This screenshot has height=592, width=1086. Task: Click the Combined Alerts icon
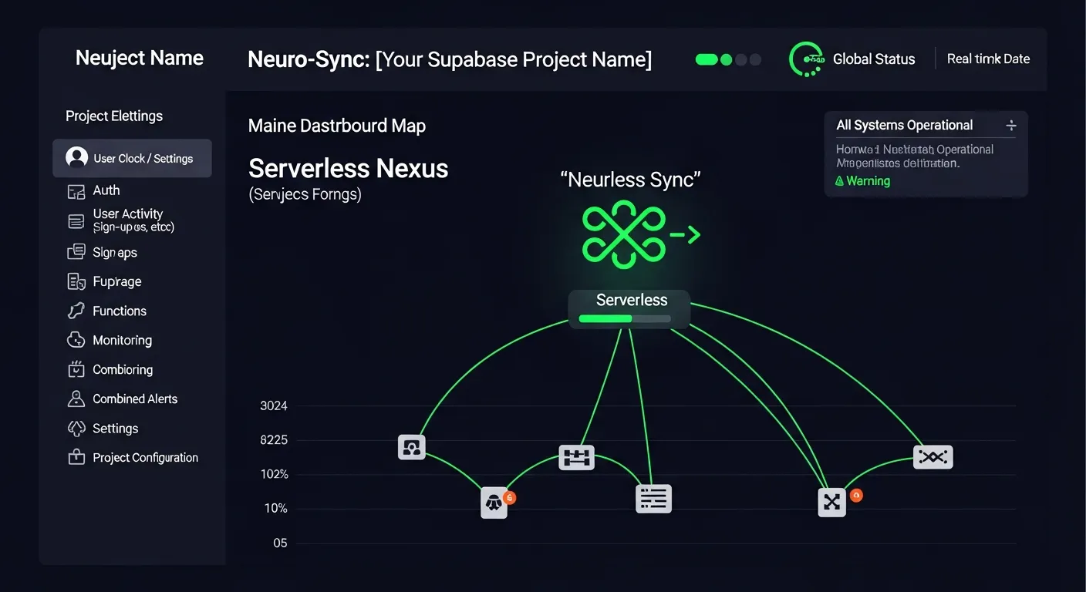click(76, 399)
